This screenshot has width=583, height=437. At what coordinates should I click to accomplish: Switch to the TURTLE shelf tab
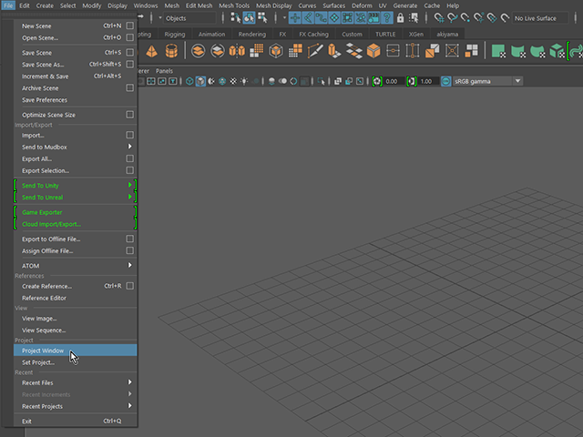coord(385,34)
